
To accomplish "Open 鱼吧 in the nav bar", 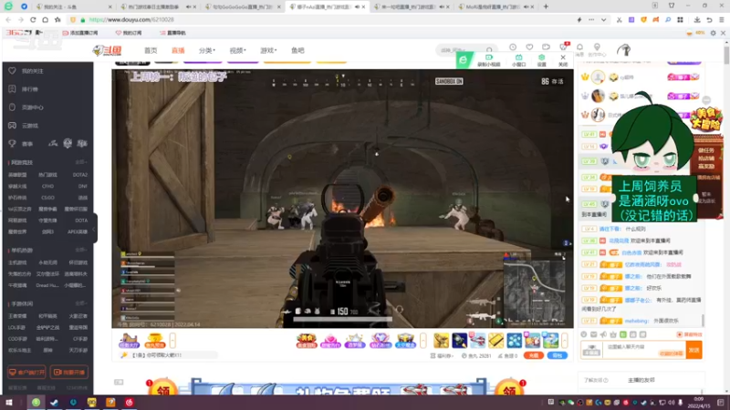I will click(297, 50).
